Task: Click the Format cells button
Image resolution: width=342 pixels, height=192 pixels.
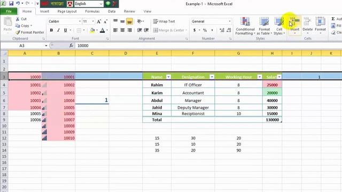Action: pos(320,26)
